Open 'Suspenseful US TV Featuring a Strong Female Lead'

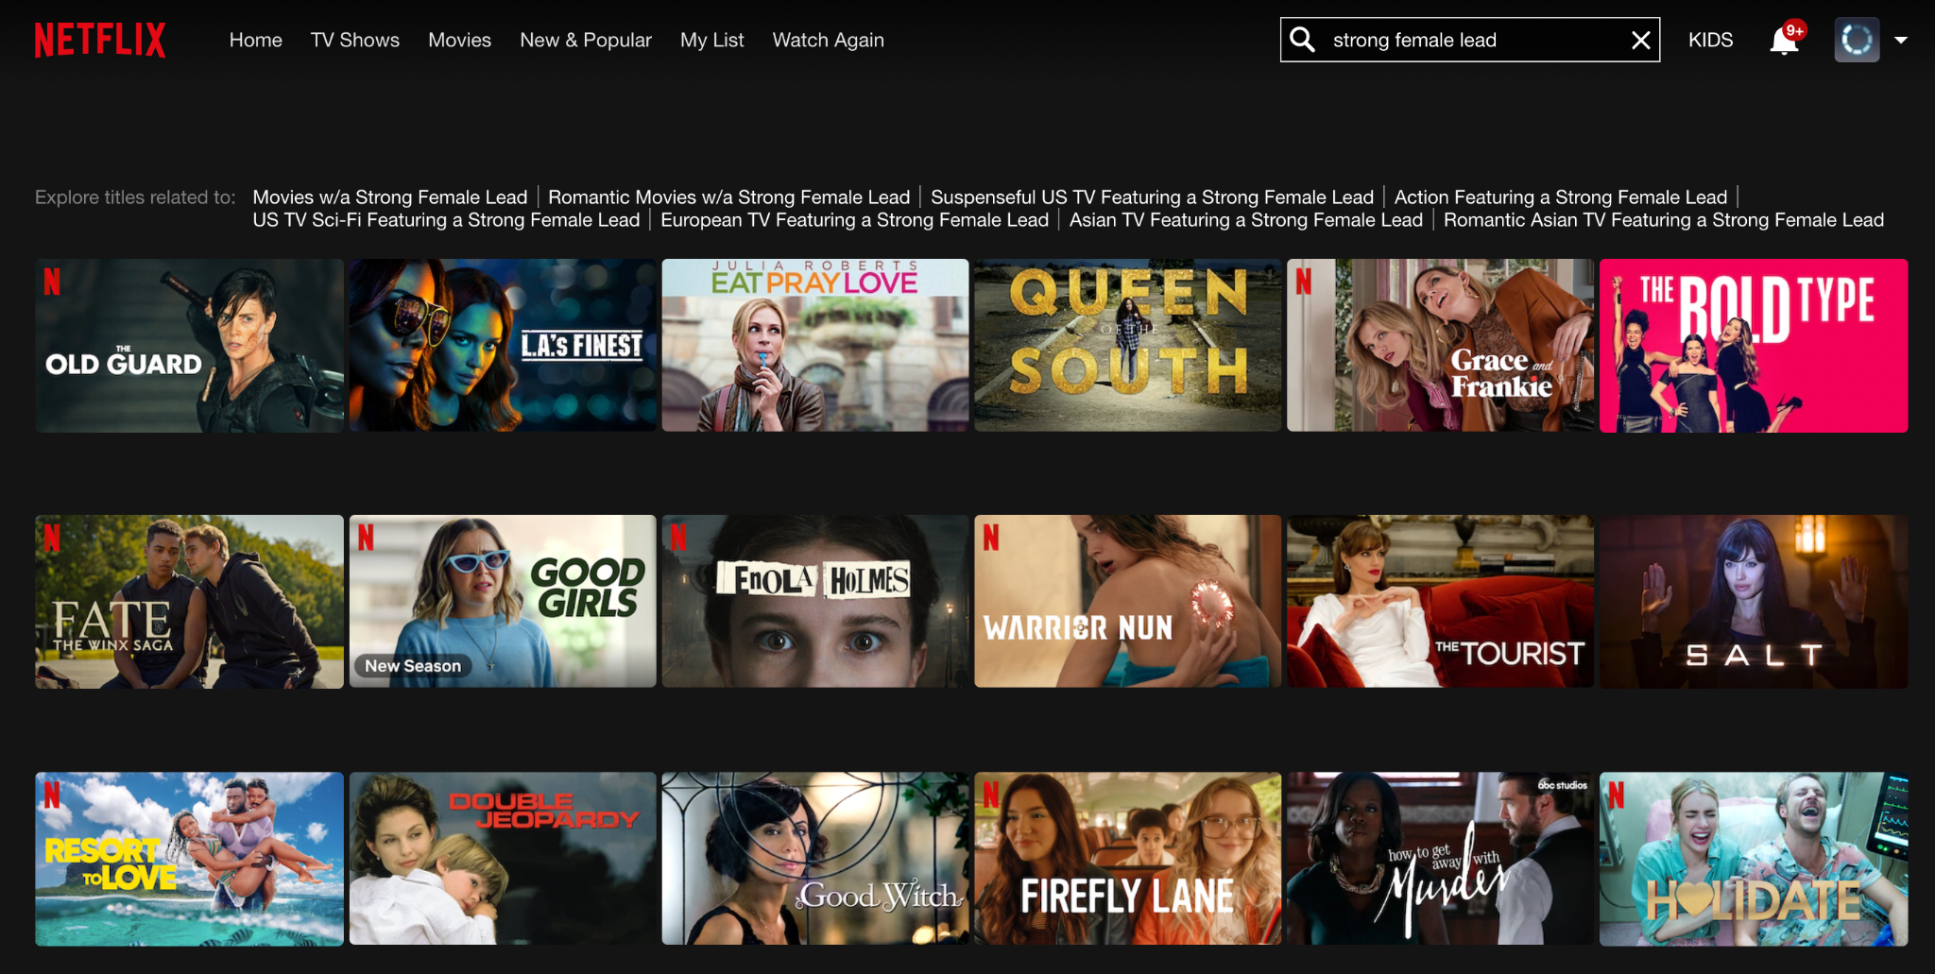(x=1152, y=197)
